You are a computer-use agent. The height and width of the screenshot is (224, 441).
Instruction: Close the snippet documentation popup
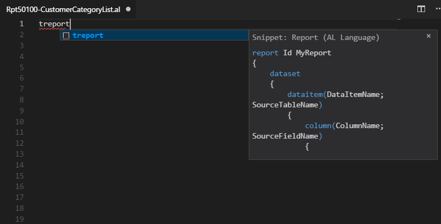pos(428,36)
